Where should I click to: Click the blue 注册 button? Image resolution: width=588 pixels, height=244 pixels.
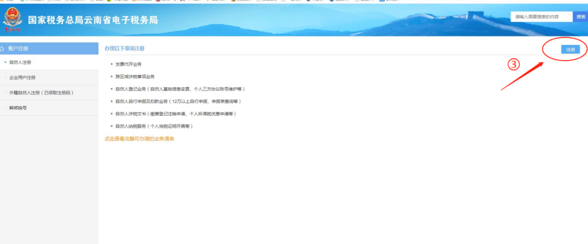click(571, 49)
